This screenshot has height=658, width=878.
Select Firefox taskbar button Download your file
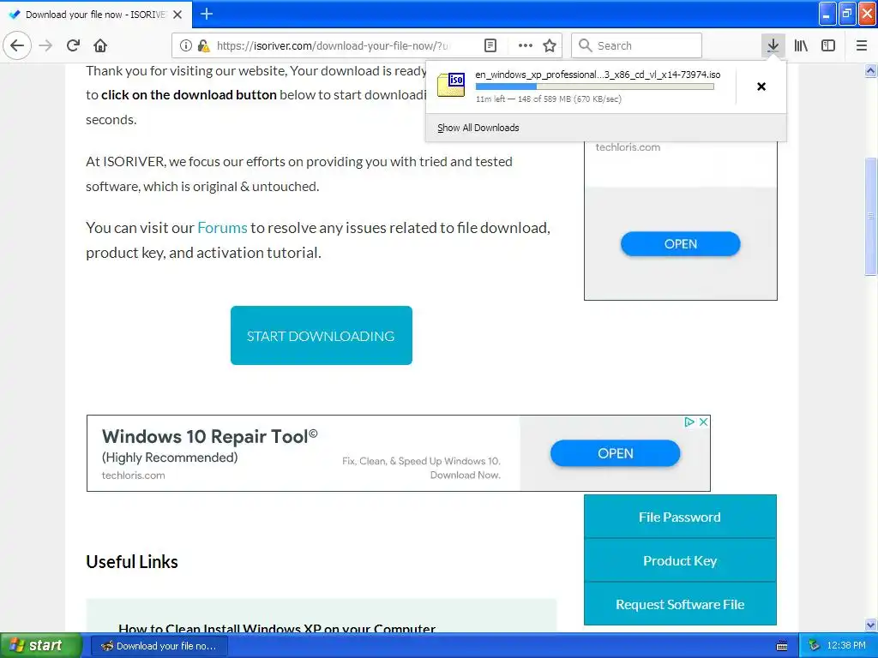tap(159, 646)
